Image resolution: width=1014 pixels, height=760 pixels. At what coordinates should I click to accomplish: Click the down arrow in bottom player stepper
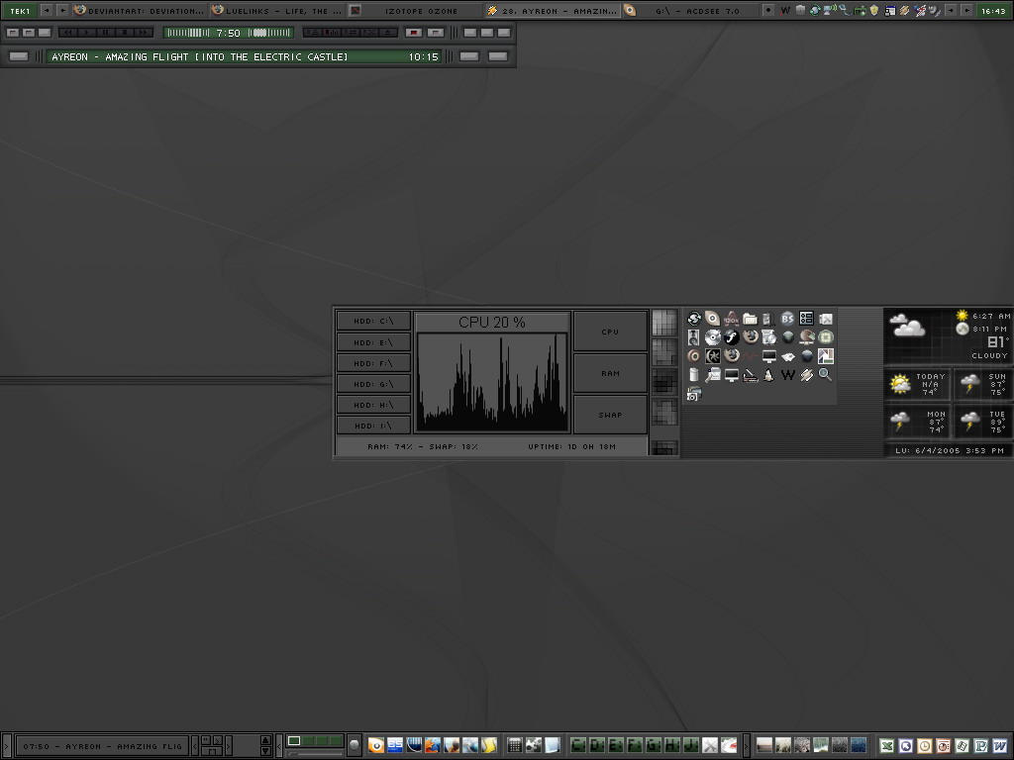click(265, 751)
